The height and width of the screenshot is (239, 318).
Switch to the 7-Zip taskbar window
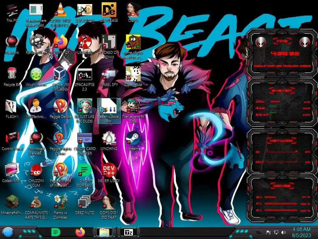[x=129, y=232]
